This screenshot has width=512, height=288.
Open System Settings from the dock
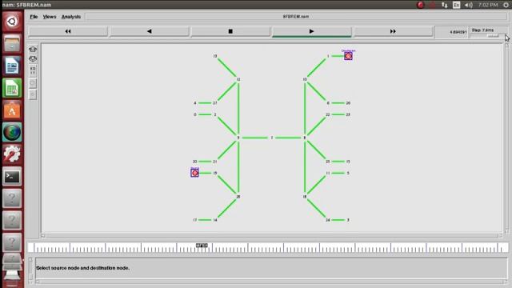pos(12,154)
